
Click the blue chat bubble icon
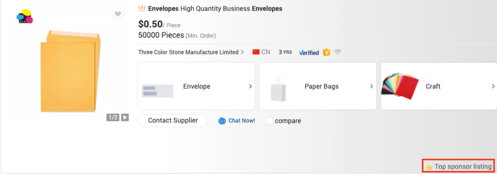[x=222, y=121]
